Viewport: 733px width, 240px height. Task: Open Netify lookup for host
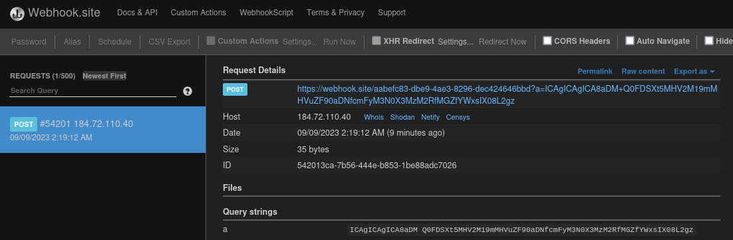(430, 117)
